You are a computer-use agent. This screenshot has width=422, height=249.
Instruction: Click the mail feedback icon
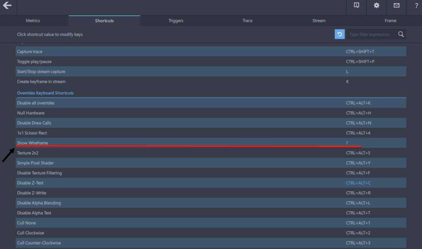click(397, 5)
